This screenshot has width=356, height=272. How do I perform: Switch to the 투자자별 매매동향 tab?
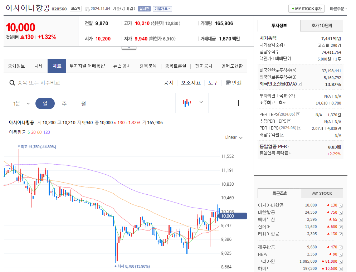pos(87,66)
